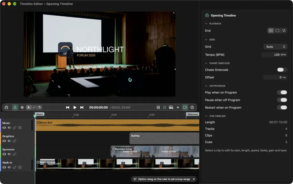
Task: Select the Music track header name
Action: pos(6,123)
